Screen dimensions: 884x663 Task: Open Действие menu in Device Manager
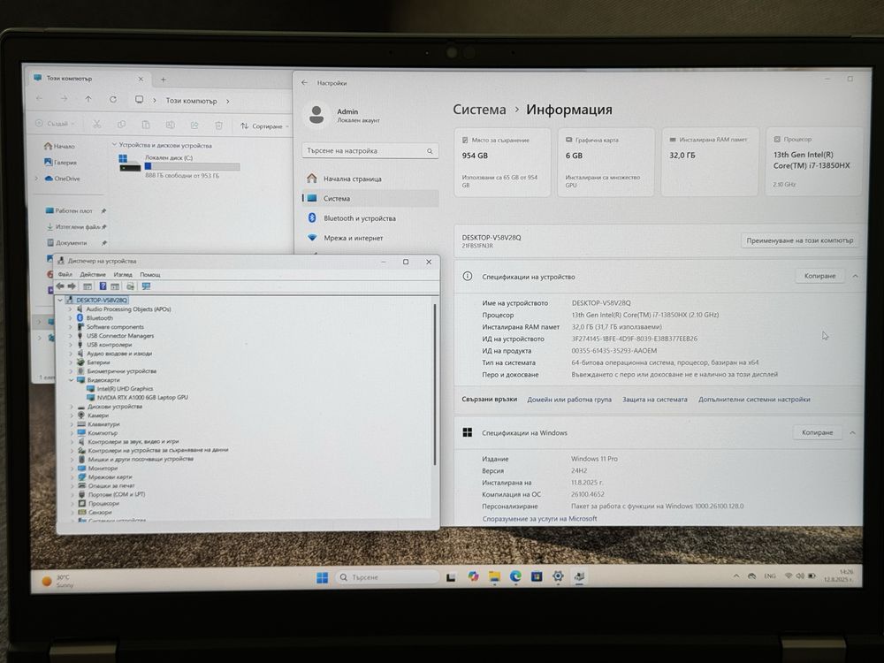pos(93,274)
